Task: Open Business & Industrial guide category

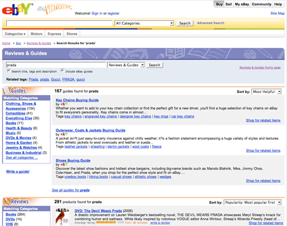Action: click(x=24, y=153)
